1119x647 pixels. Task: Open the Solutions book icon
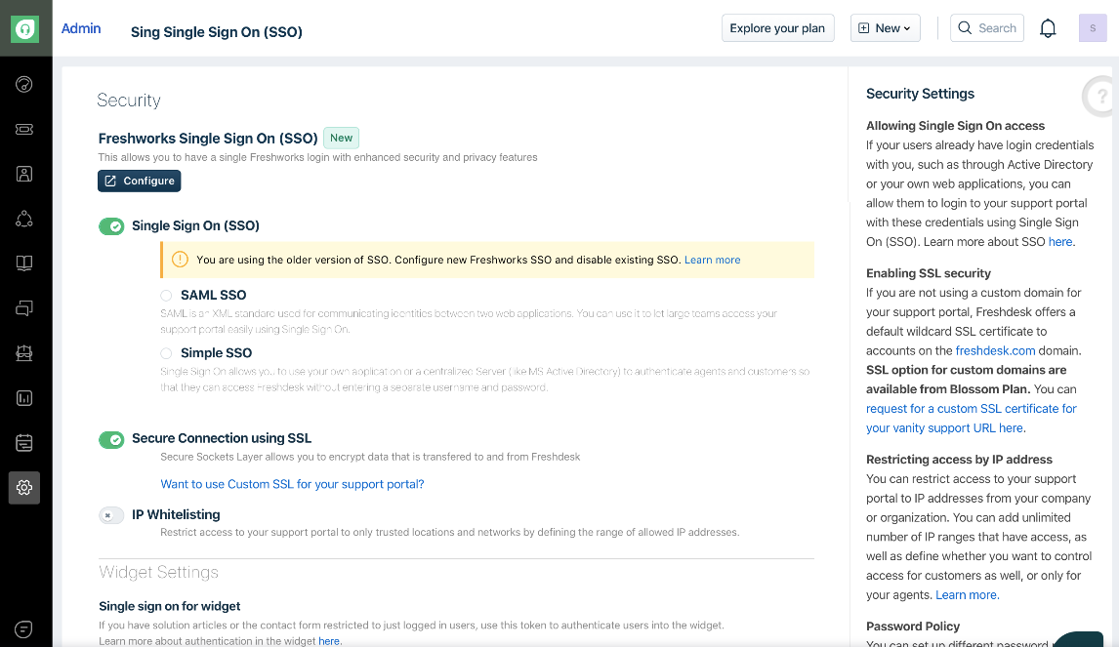pos(24,263)
